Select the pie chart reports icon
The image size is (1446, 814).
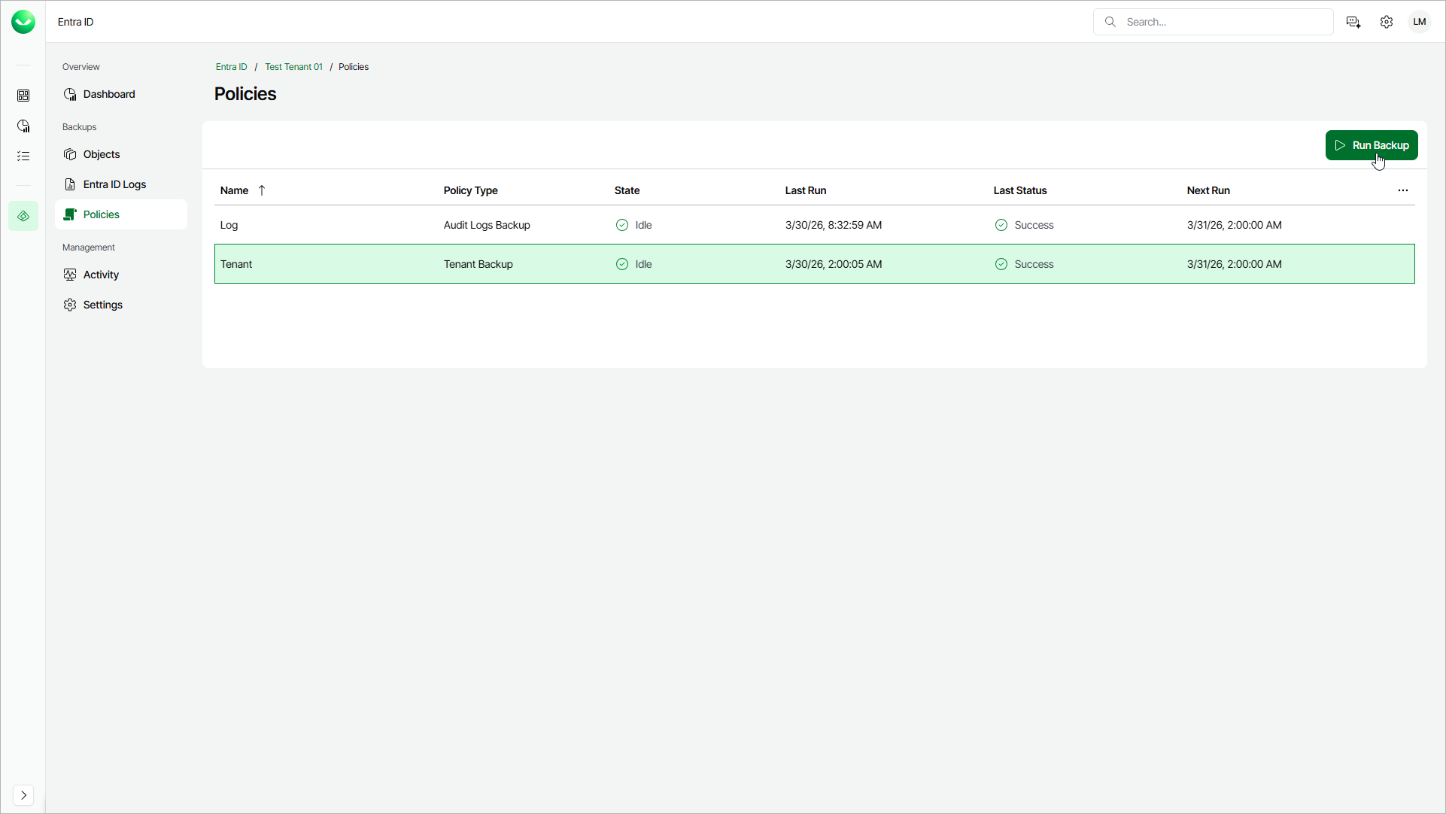point(23,126)
